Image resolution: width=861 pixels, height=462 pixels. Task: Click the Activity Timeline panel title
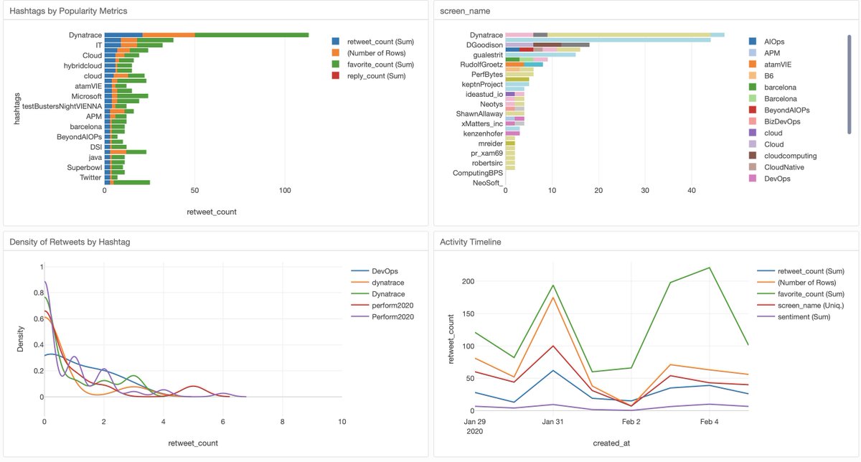point(470,242)
